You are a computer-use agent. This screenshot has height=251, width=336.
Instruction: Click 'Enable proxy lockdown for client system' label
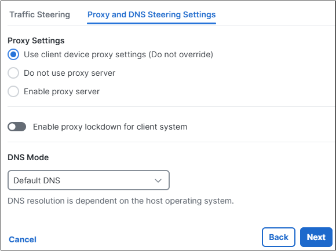(x=110, y=127)
